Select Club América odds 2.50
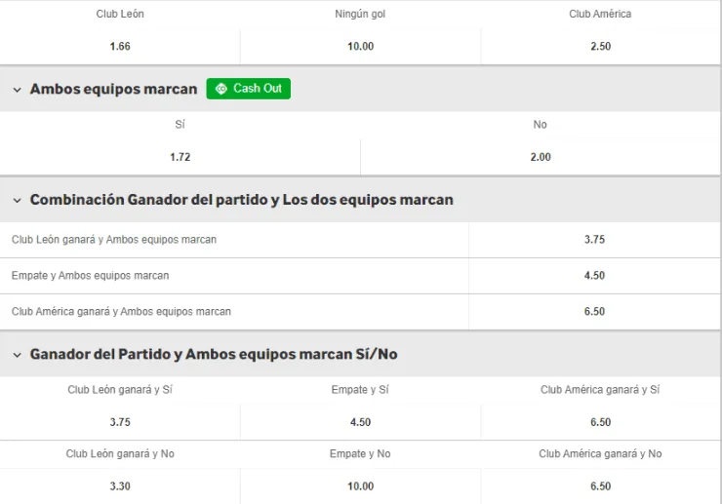This screenshot has height=504, width=722. [600, 46]
